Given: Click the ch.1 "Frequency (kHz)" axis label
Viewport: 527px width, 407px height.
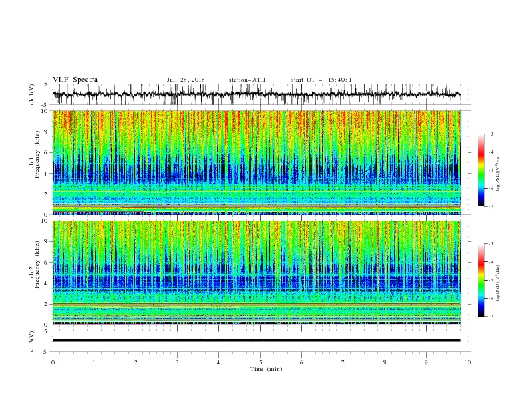Looking at the screenshot, I should pyautogui.click(x=37, y=154).
